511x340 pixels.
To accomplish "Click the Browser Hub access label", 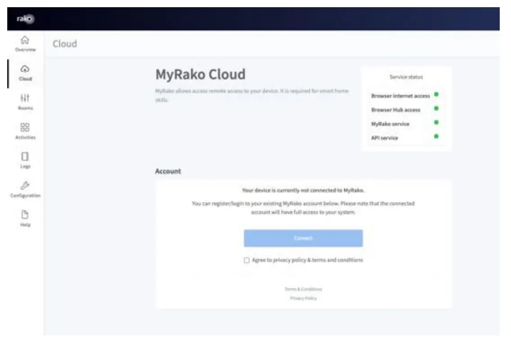I will [x=396, y=110].
